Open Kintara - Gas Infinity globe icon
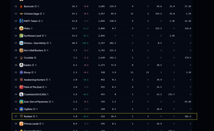Screen dimensions: 214x131 click(48, 43)
